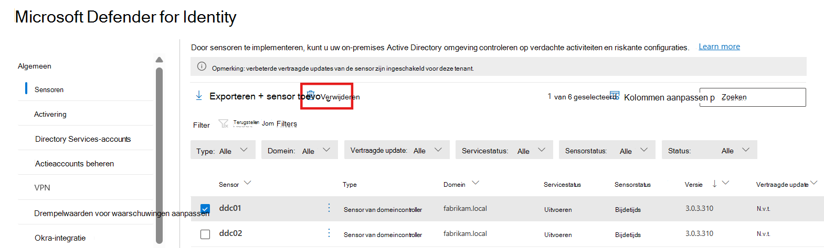Open the three-dot menu for ddc01
Screen dimensions: 824x248
(329, 208)
